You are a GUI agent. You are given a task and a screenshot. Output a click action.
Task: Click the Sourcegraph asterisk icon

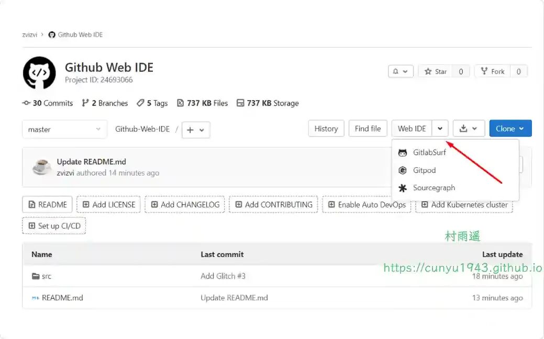[403, 188]
